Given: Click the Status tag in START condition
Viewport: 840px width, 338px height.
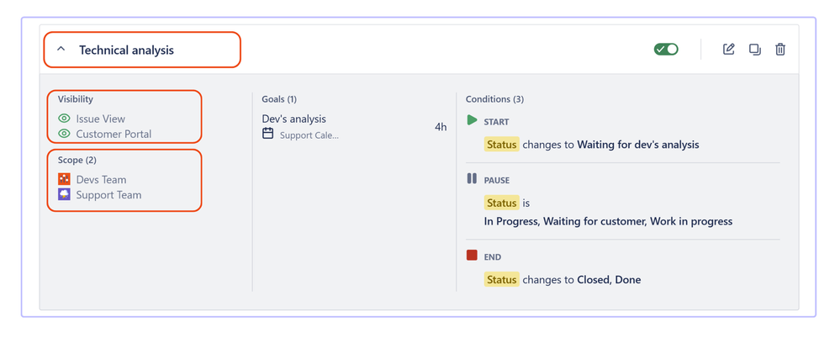Looking at the screenshot, I should point(501,145).
